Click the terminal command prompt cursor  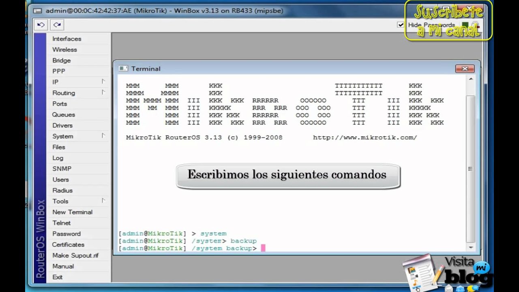(263, 248)
